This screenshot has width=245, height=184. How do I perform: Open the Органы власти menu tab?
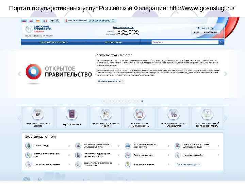(x=113, y=42)
